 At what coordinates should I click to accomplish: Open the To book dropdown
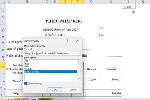(79, 53)
